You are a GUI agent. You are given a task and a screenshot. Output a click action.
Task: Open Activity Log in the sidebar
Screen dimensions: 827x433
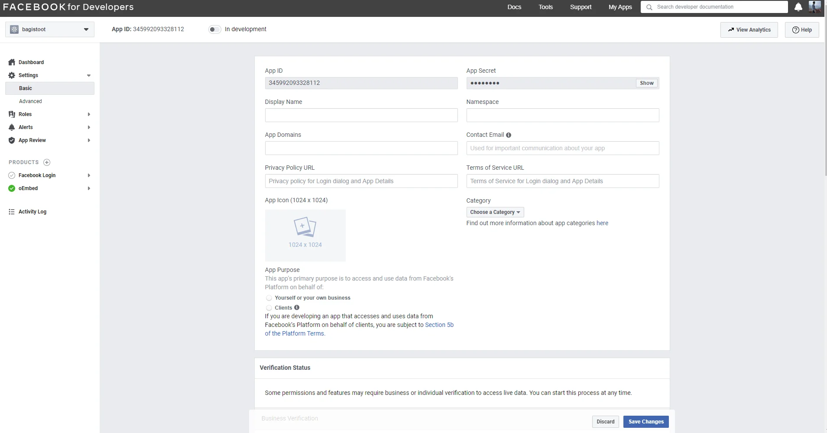pos(32,212)
